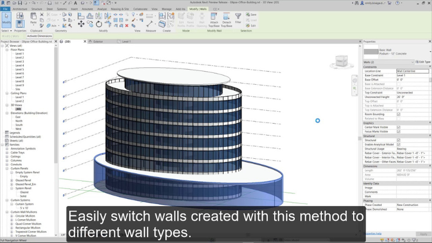The width and height of the screenshot is (432, 243).
Task: Click the Detach Top/Base wall tool
Action: point(227,19)
